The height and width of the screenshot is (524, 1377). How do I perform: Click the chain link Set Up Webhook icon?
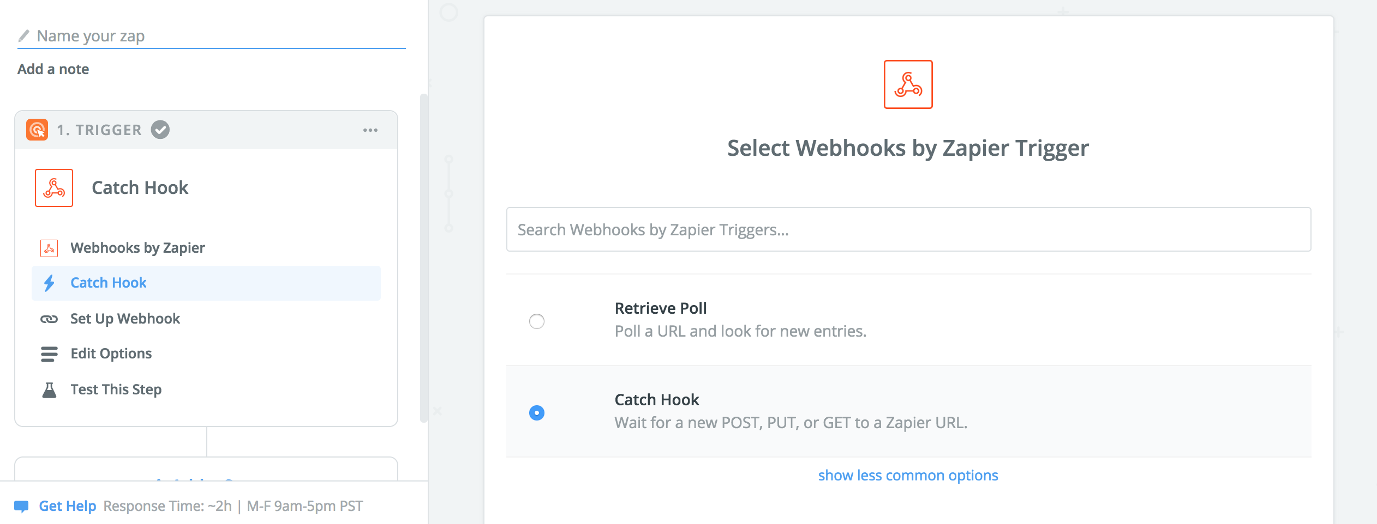coord(49,319)
